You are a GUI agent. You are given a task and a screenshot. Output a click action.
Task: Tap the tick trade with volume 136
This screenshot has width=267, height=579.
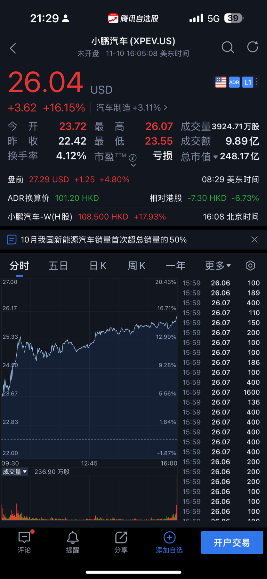221,402
